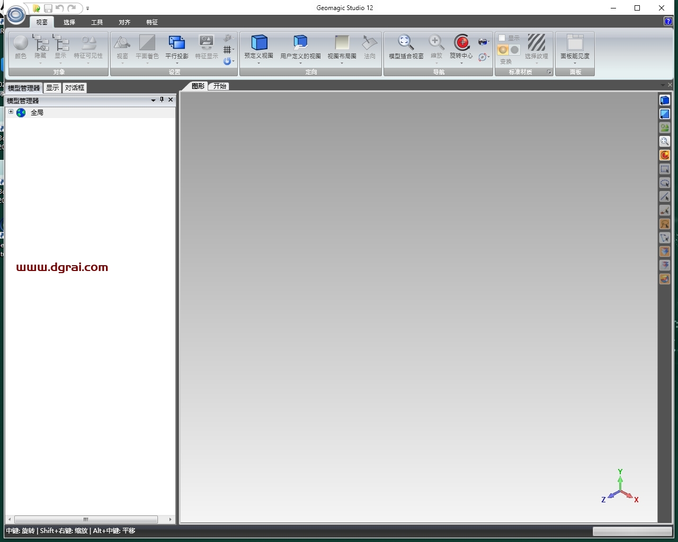Select the 模型管理器 panel tab
Image resolution: width=678 pixels, height=542 pixels.
[24, 88]
